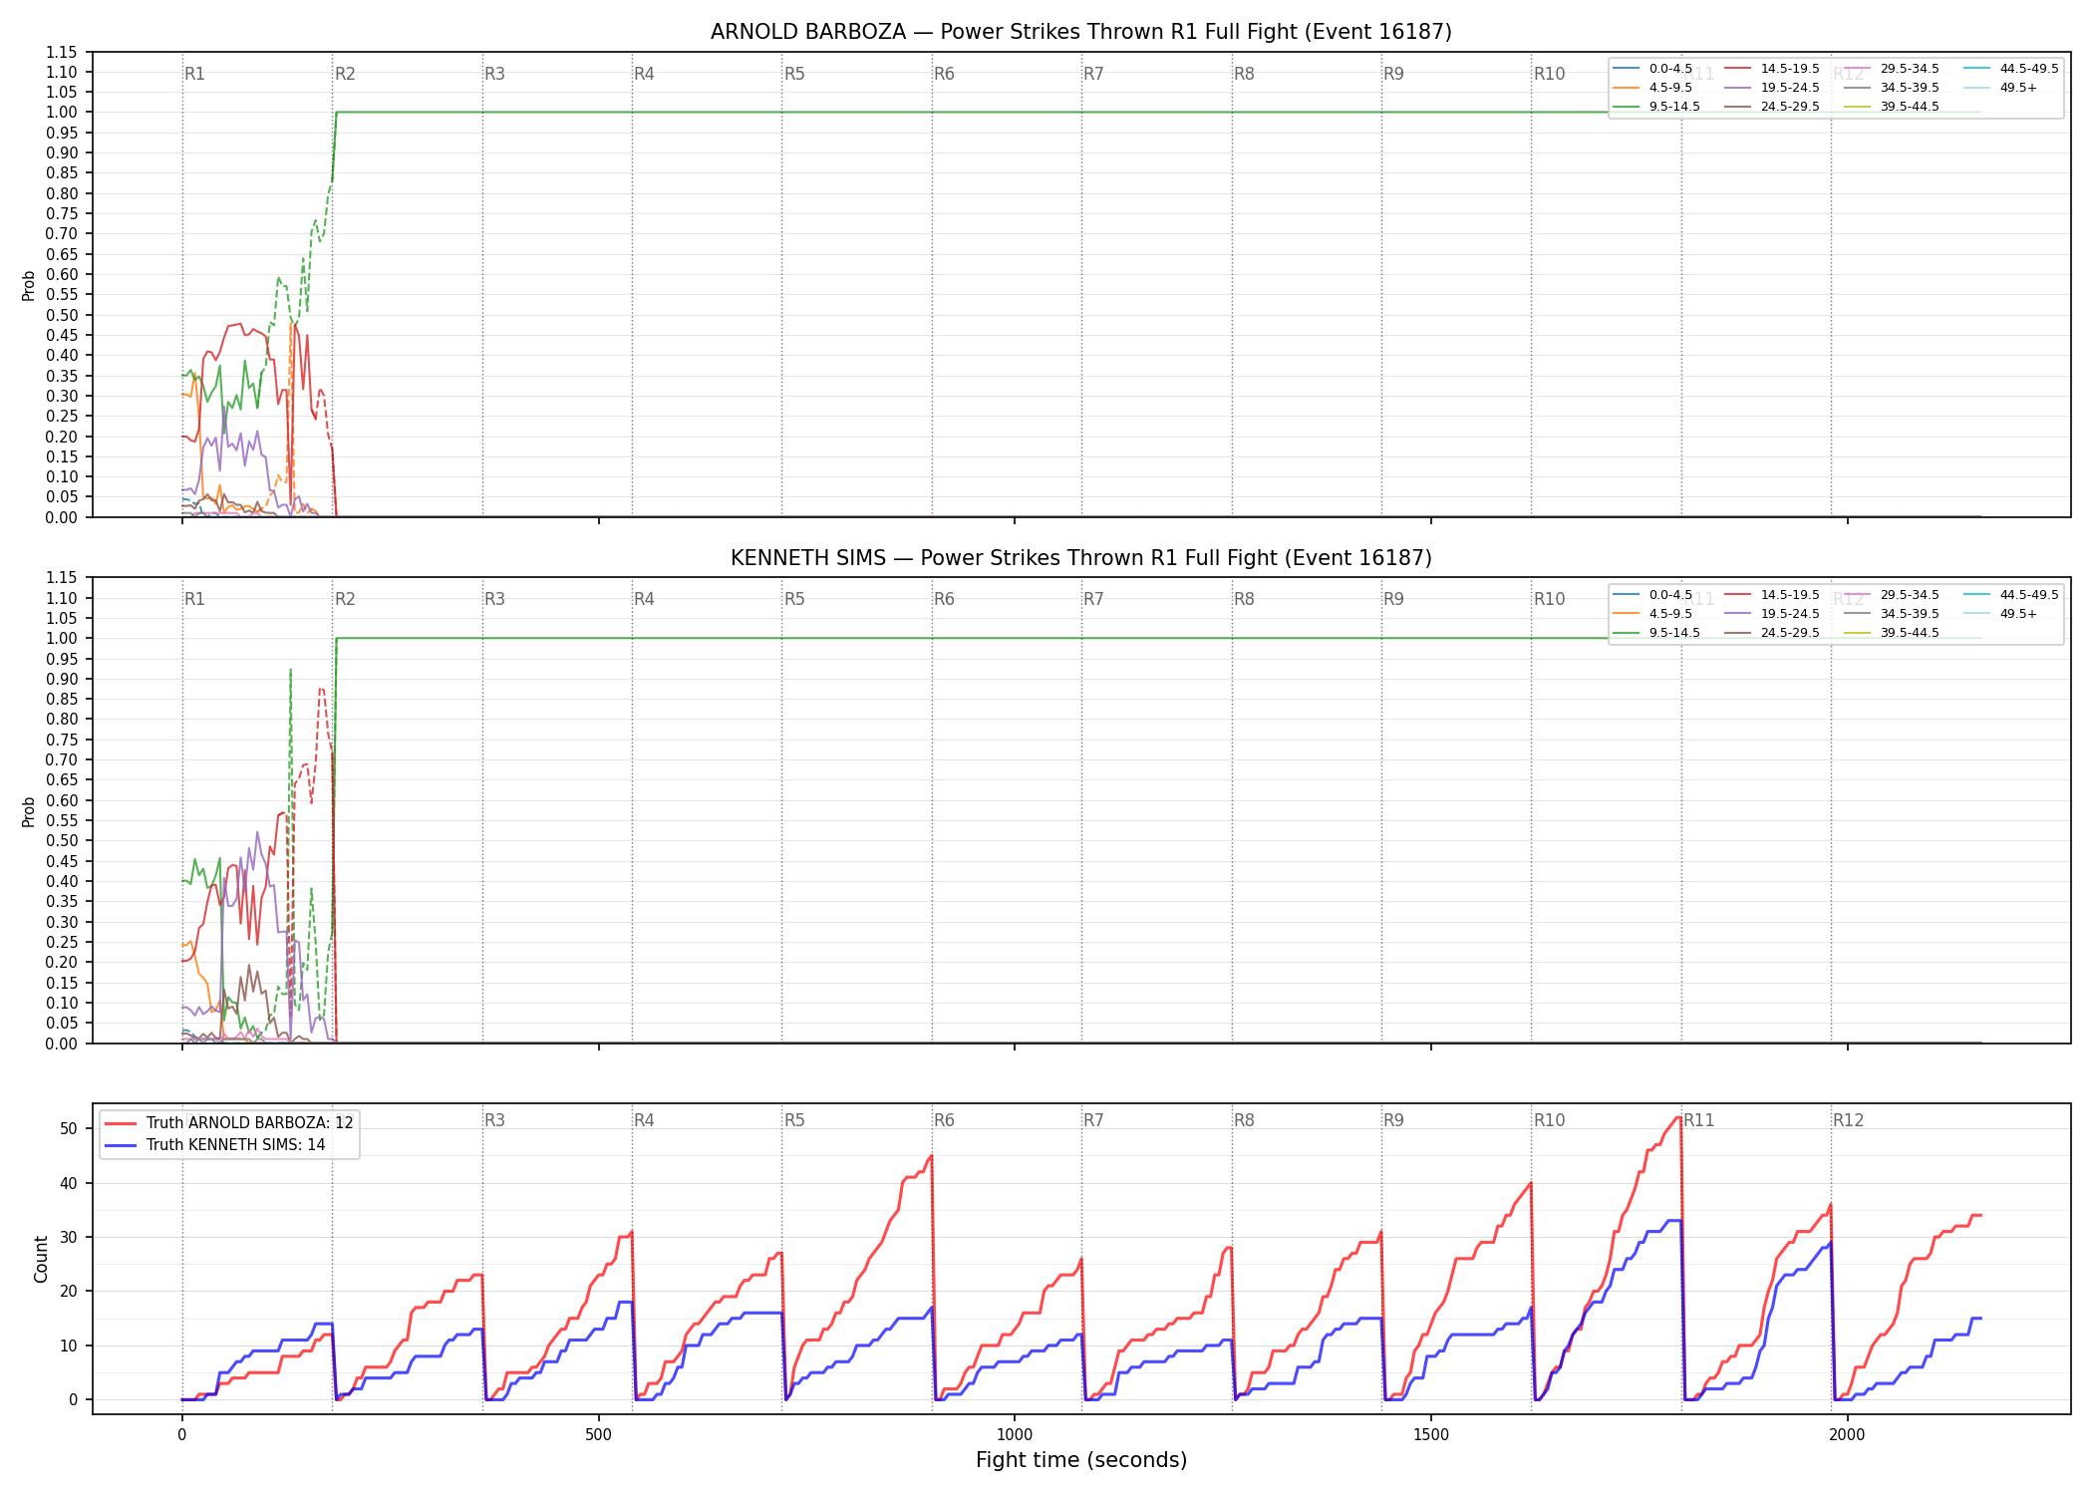Viewport: 2093px width, 1495px height.
Task: Click the R8 round marker in the Barboza chart
Action: click(x=1244, y=74)
